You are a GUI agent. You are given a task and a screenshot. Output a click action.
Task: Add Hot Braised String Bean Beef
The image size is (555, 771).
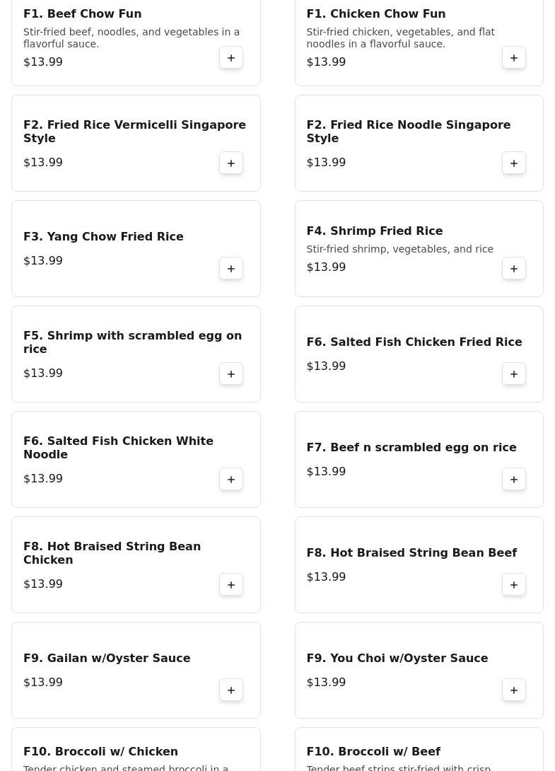(514, 585)
